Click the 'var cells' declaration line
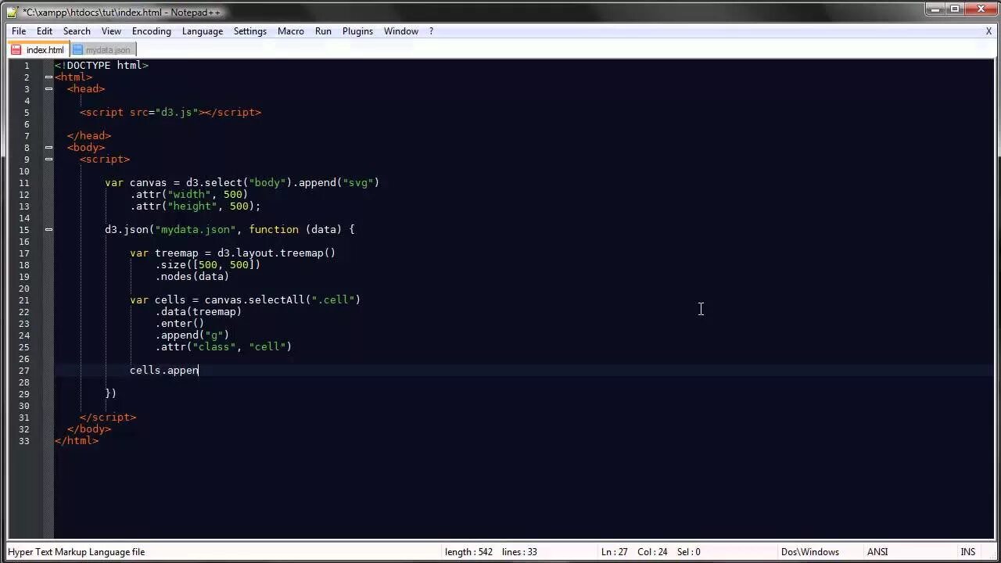The height and width of the screenshot is (563, 1001). tap(246, 300)
